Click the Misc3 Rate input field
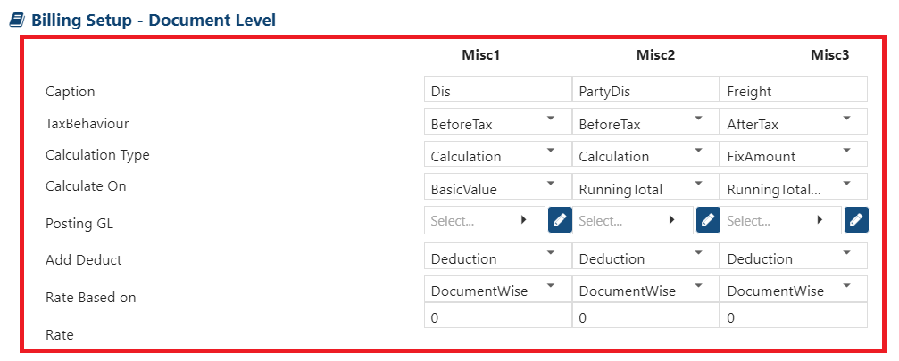 pos(794,317)
